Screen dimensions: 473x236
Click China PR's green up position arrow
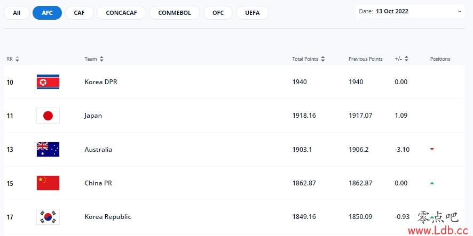click(432, 183)
